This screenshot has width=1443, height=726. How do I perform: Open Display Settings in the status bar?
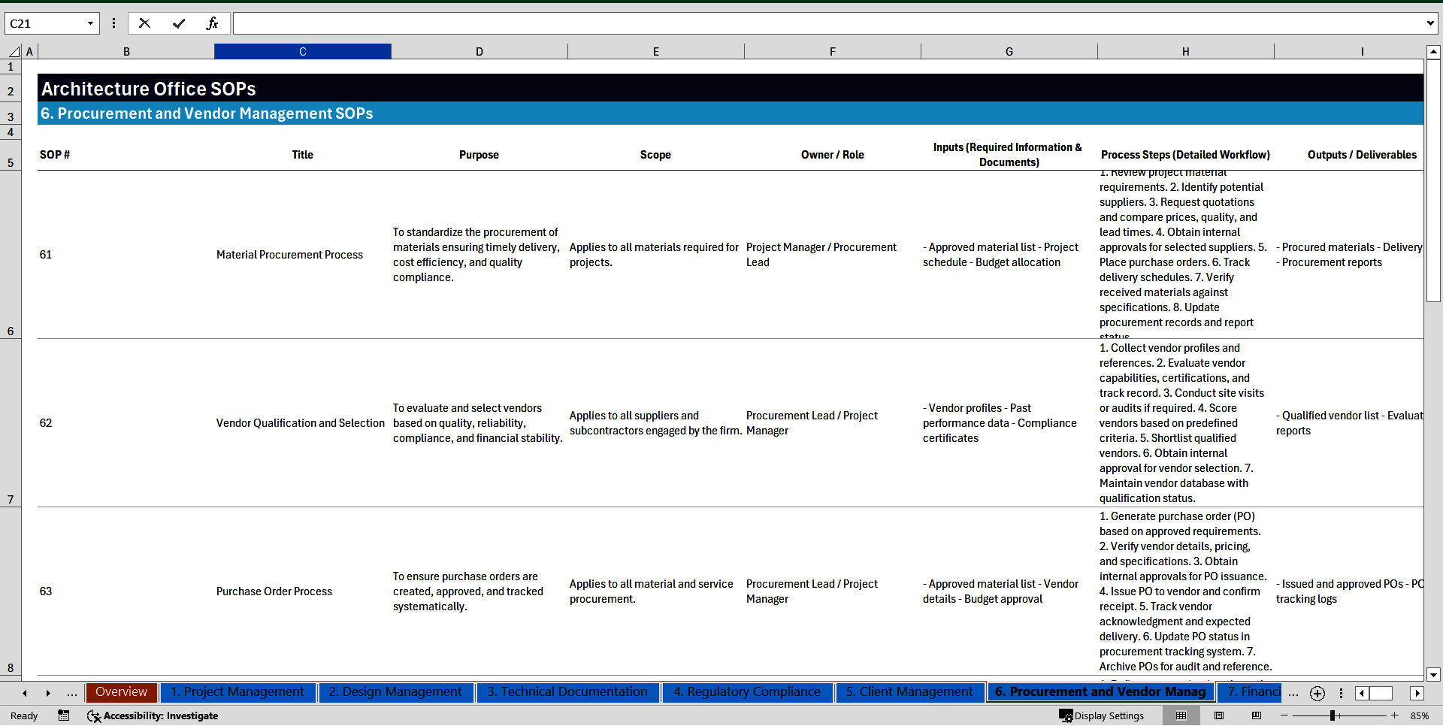pyautogui.click(x=1101, y=715)
